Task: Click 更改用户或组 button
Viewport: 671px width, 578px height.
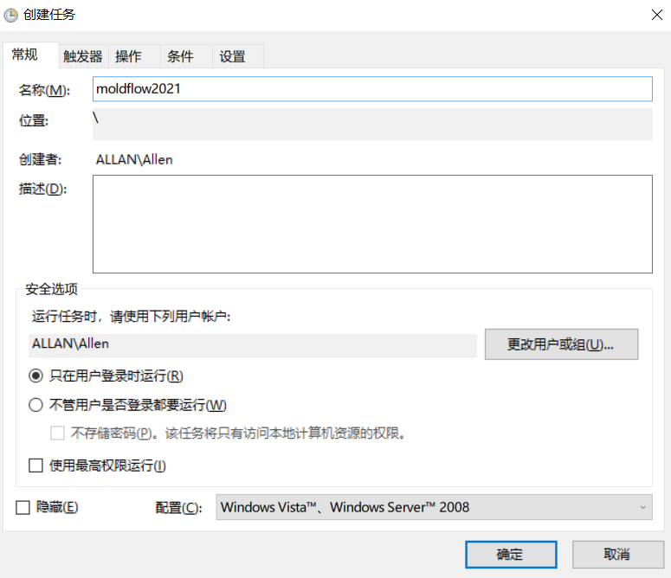Action: point(561,344)
